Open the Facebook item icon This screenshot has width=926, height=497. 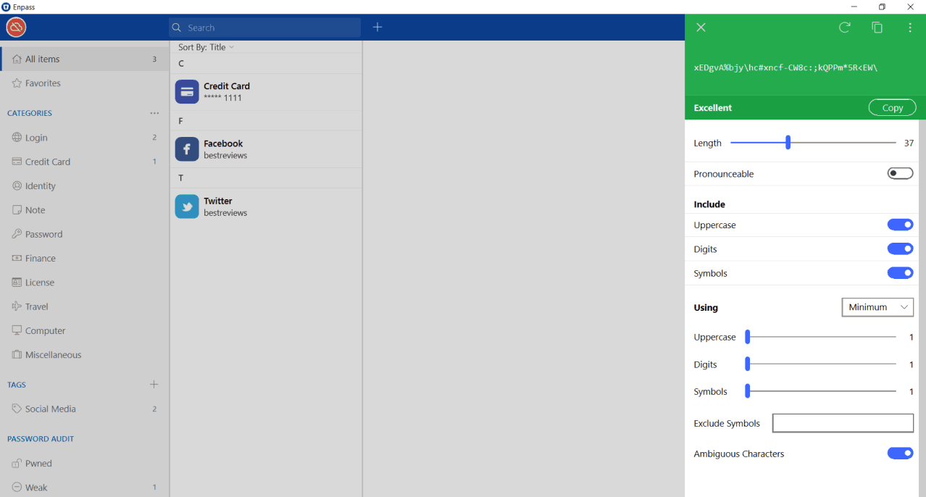(187, 149)
